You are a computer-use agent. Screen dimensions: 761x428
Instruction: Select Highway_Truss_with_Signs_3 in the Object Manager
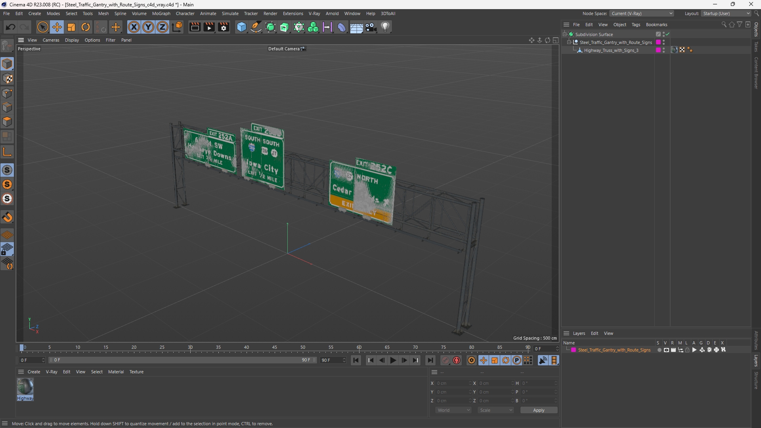(x=611, y=50)
